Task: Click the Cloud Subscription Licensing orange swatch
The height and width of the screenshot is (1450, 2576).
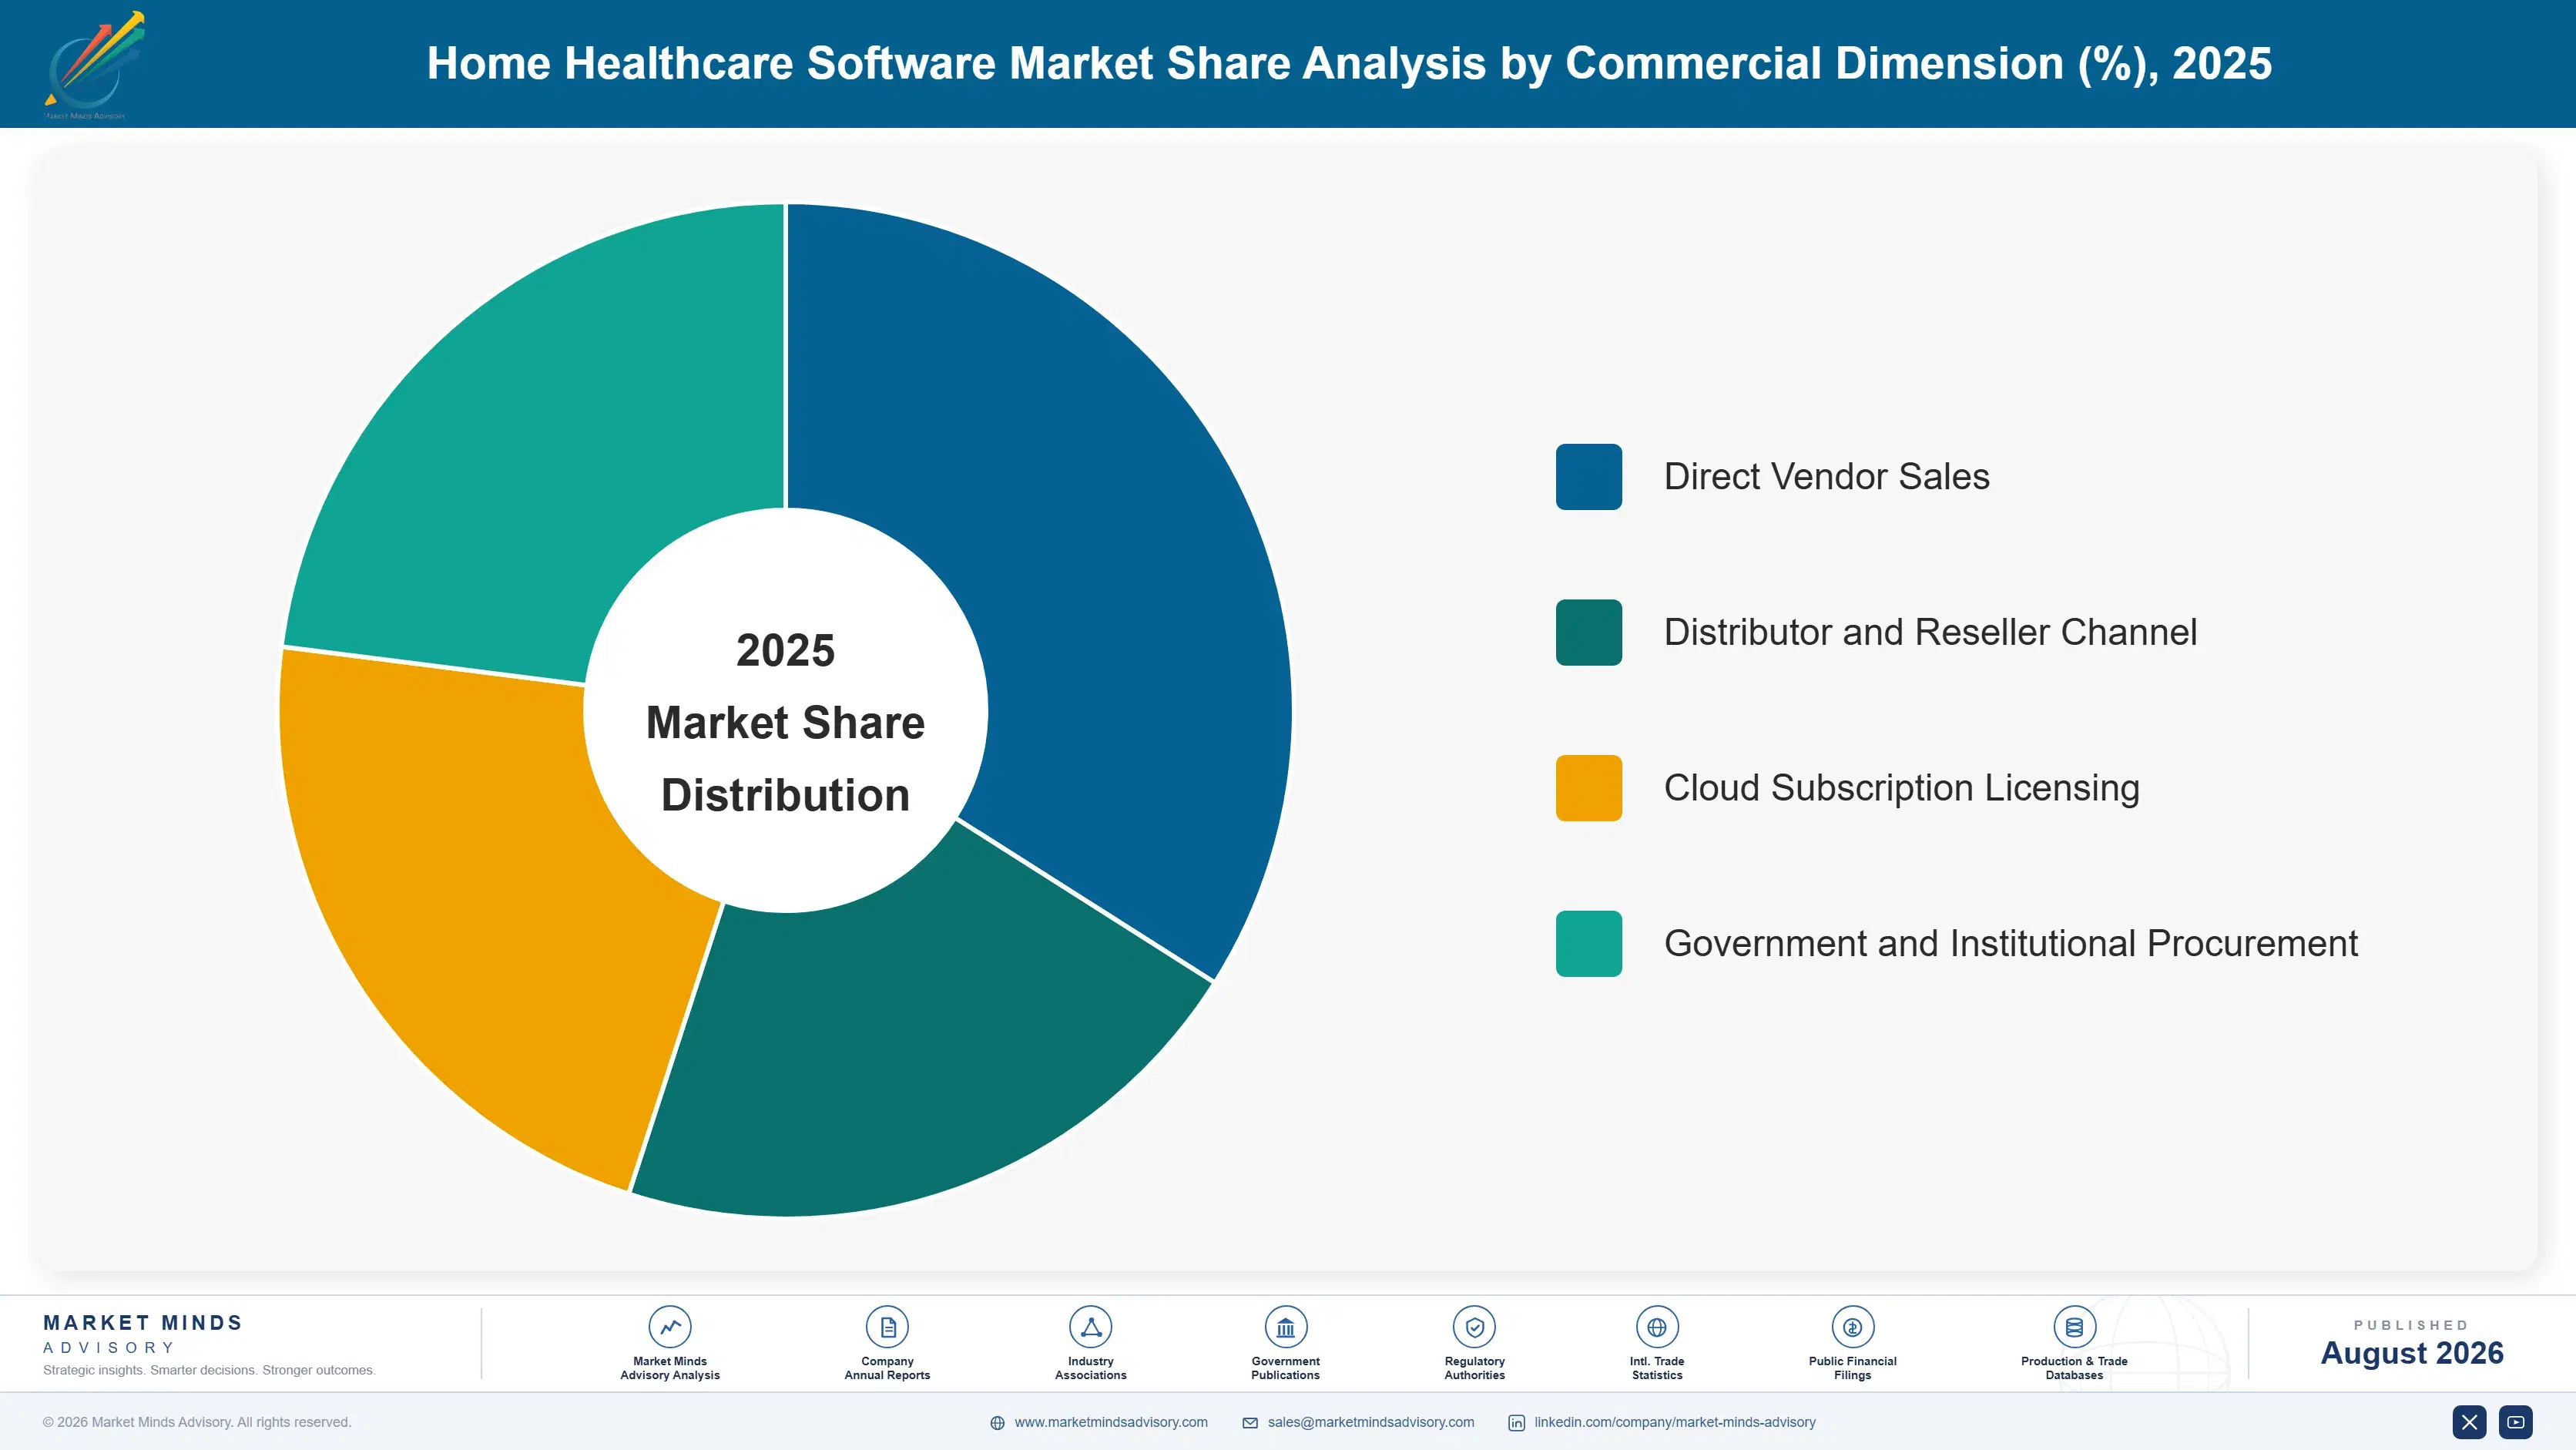Action: [x=1589, y=788]
